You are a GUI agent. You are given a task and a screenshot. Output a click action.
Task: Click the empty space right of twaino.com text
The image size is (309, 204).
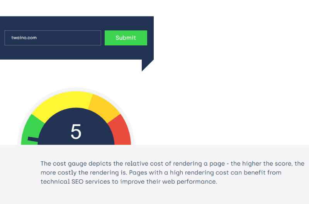[69, 38]
